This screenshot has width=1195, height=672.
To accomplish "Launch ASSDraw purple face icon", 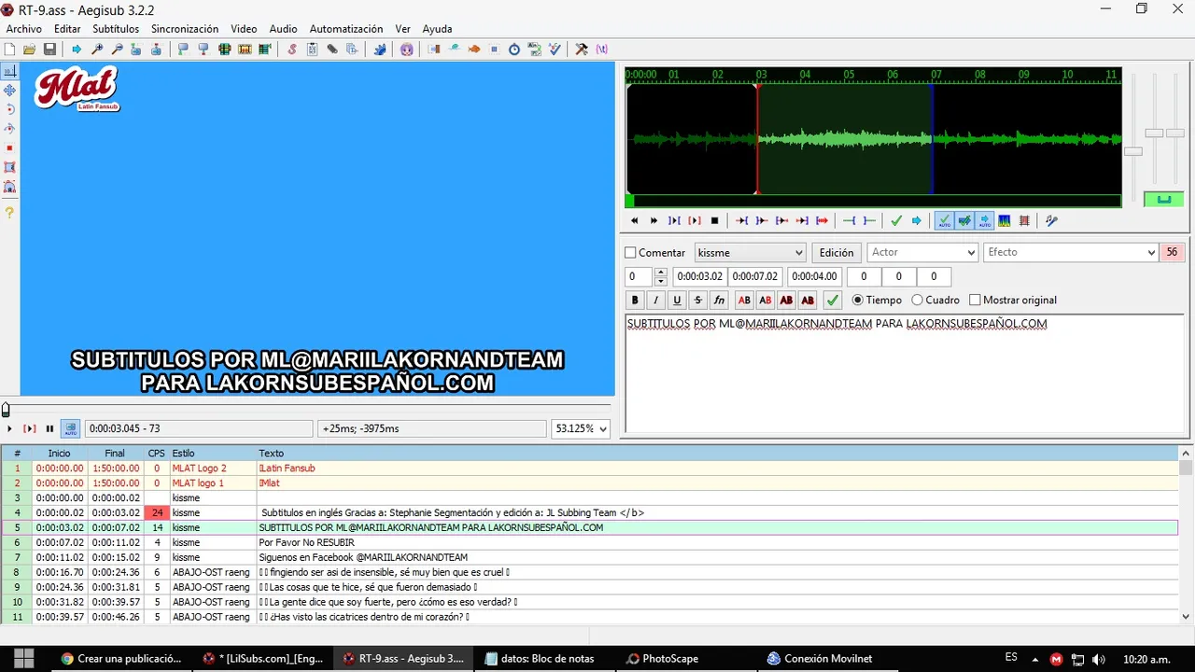I will click(406, 49).
